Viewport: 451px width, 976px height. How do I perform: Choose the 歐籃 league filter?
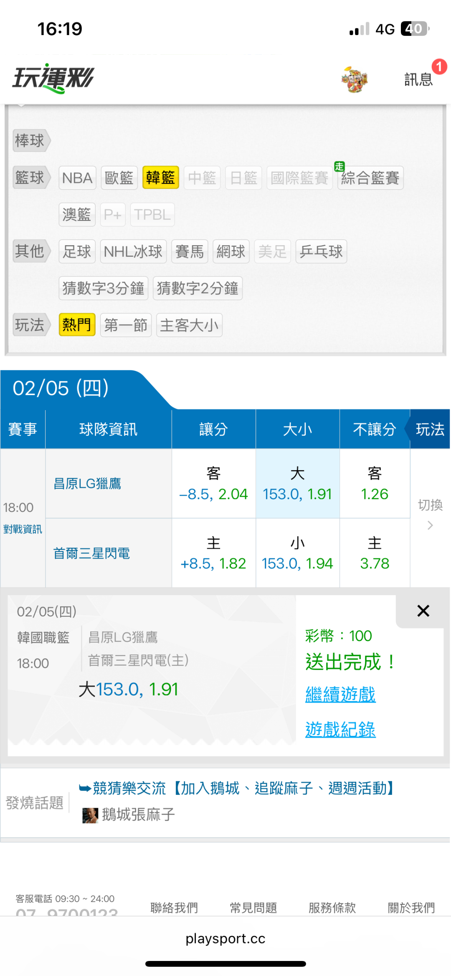tap(119, 178)
